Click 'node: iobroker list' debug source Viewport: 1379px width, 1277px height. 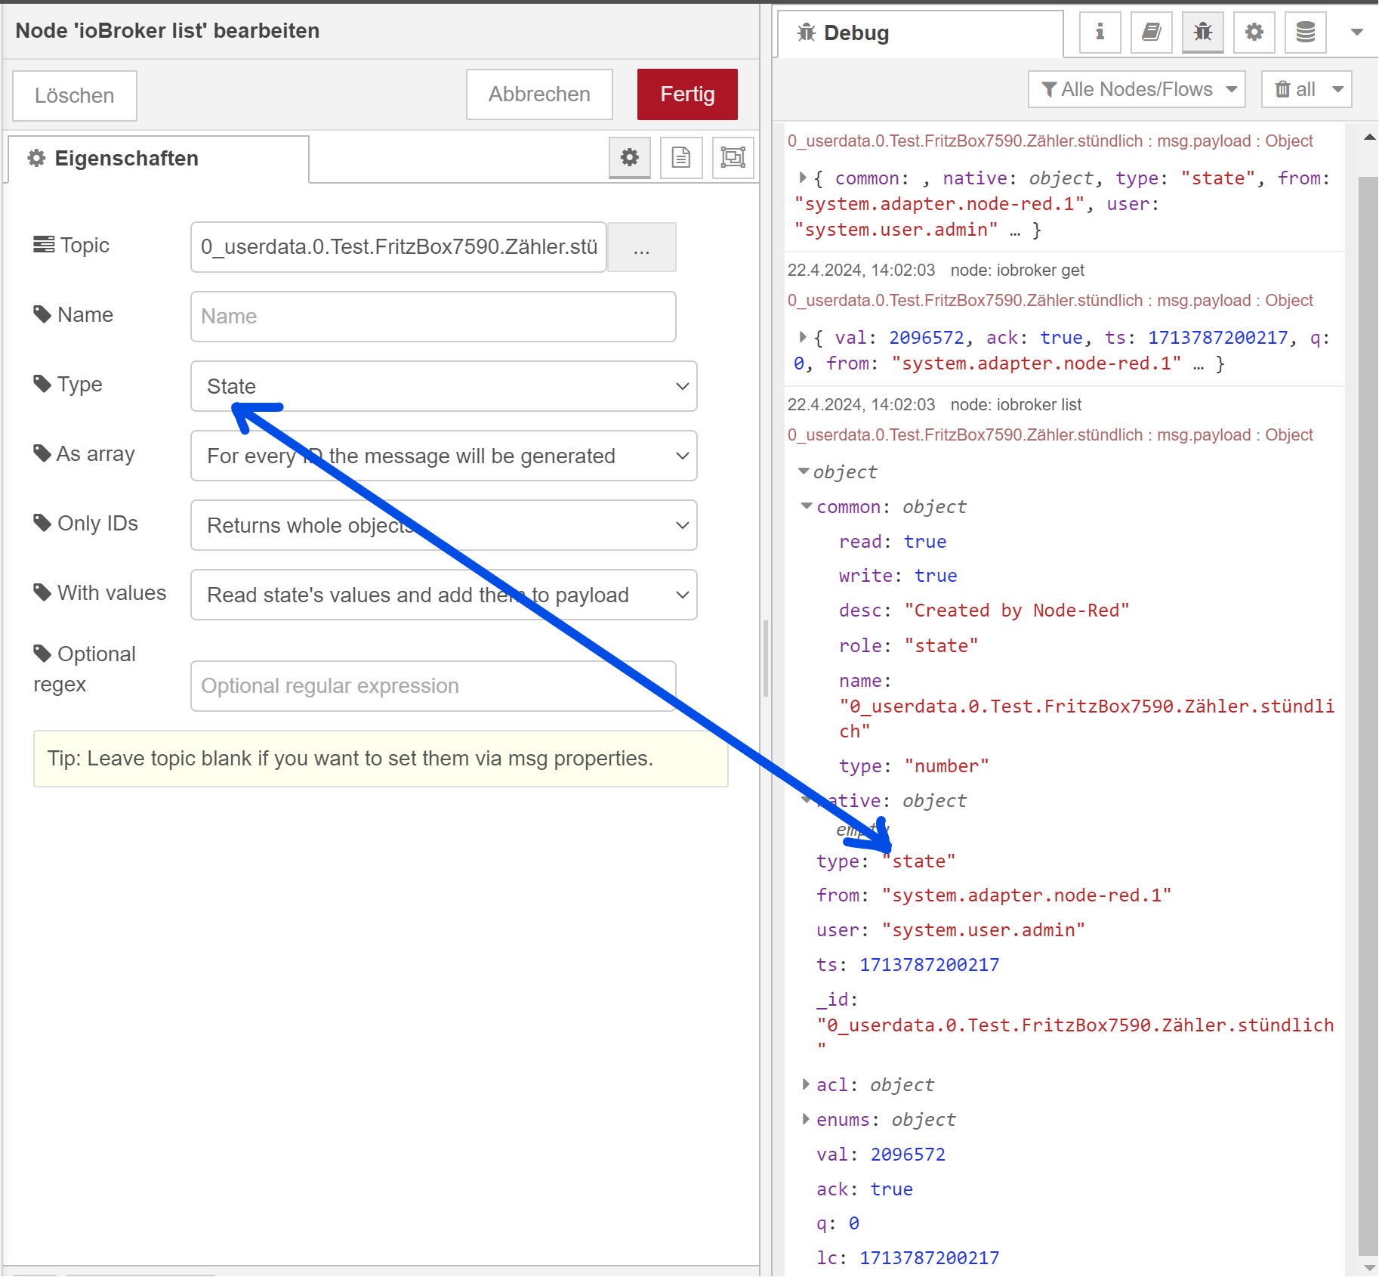click(1016, 405)
